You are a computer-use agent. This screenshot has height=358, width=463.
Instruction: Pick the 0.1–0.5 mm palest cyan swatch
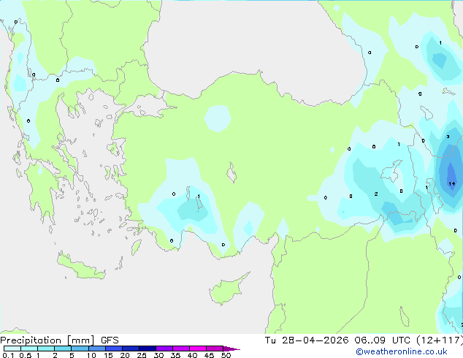(x=12, y=349)
